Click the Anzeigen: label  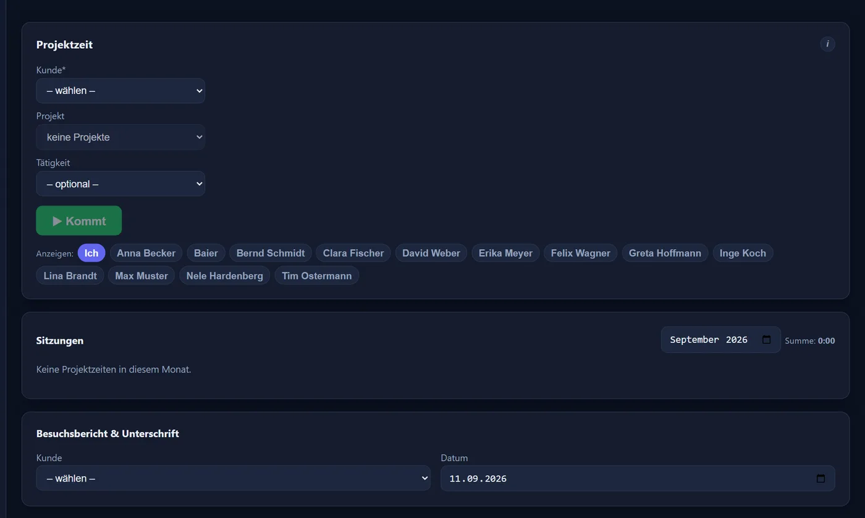[55, 253]
